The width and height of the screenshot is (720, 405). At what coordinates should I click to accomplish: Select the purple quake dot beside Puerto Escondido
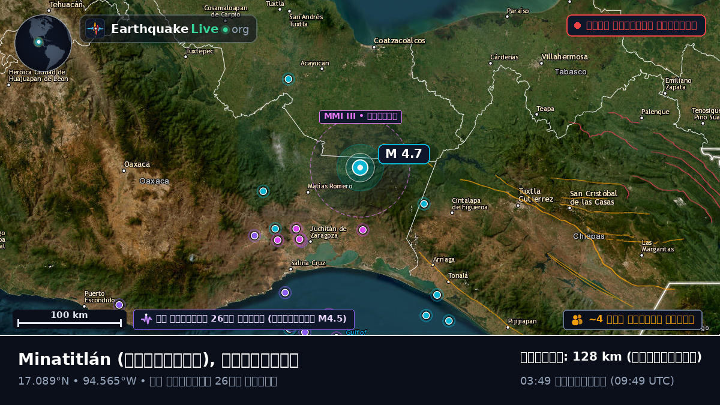(x=119, y=305)
